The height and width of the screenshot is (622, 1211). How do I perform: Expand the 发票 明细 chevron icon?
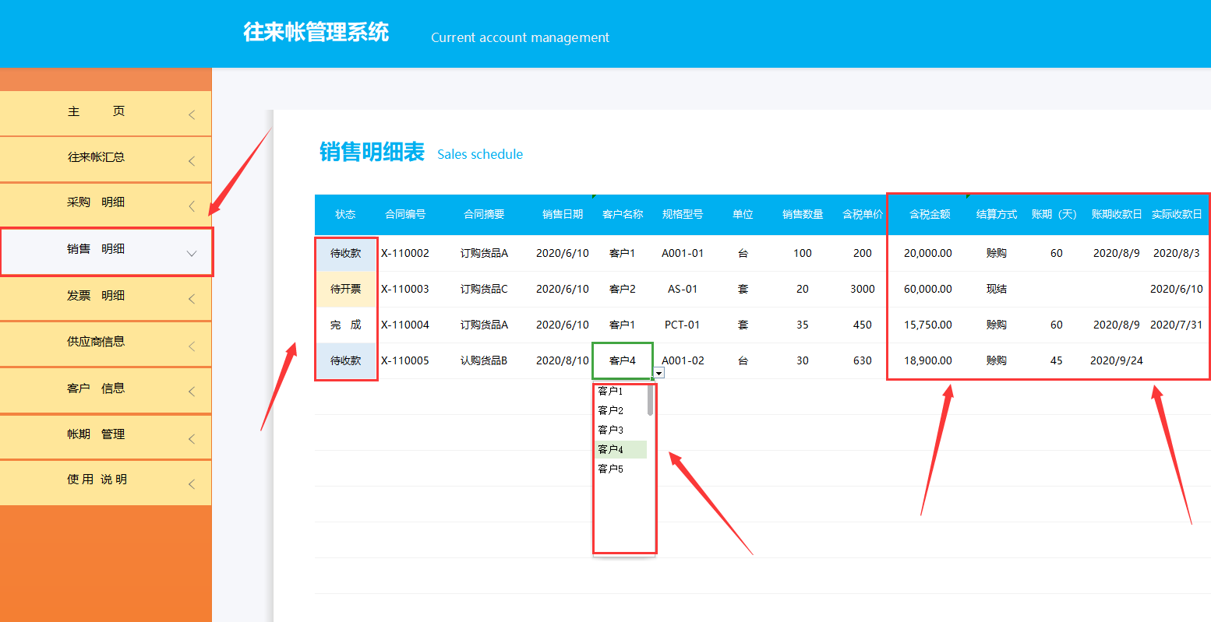(192, 297)
